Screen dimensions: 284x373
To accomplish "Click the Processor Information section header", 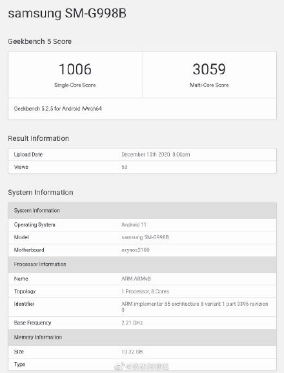I will (x=142, y=264).
